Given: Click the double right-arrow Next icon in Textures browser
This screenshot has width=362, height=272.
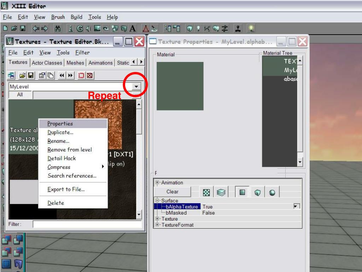Looking at the screenshot, I should coord(70,75).
